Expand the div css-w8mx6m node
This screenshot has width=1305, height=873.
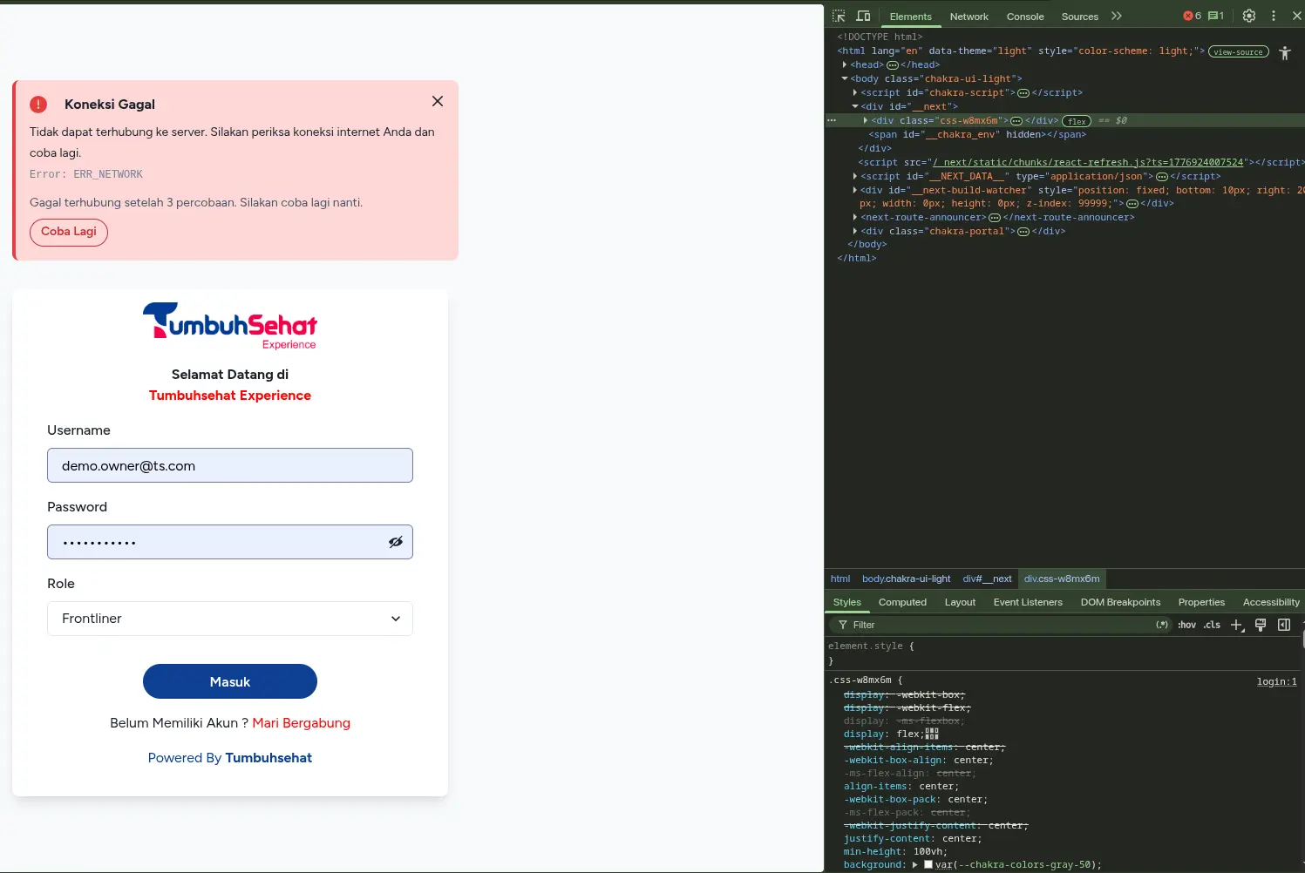(x=866, y=120)
